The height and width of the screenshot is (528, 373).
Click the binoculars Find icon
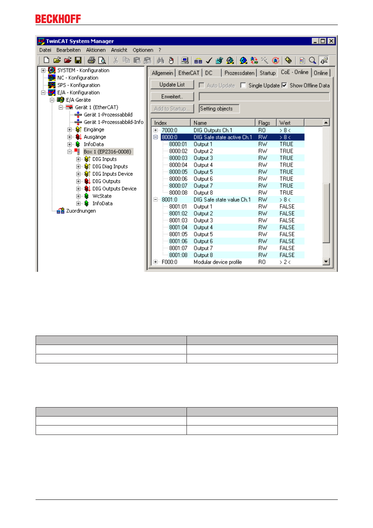pos(161,60)
